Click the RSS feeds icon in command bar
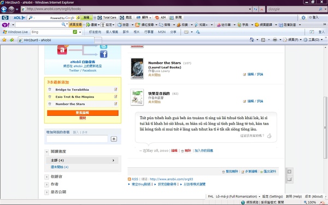This screenshot has width=328, height=205. point(263,40)
